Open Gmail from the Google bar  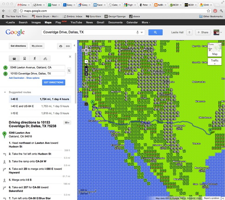(100, 22)
